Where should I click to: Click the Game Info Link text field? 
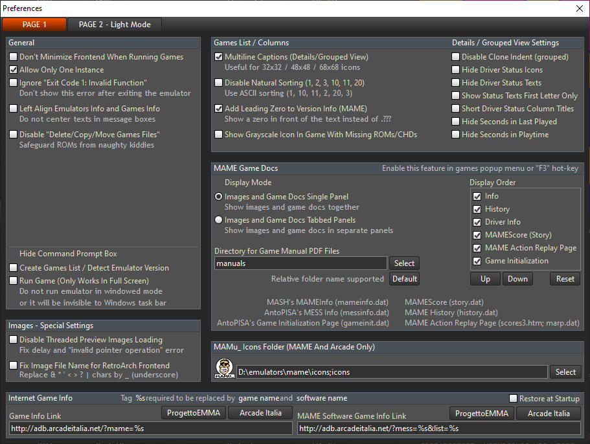click(150, 428)
